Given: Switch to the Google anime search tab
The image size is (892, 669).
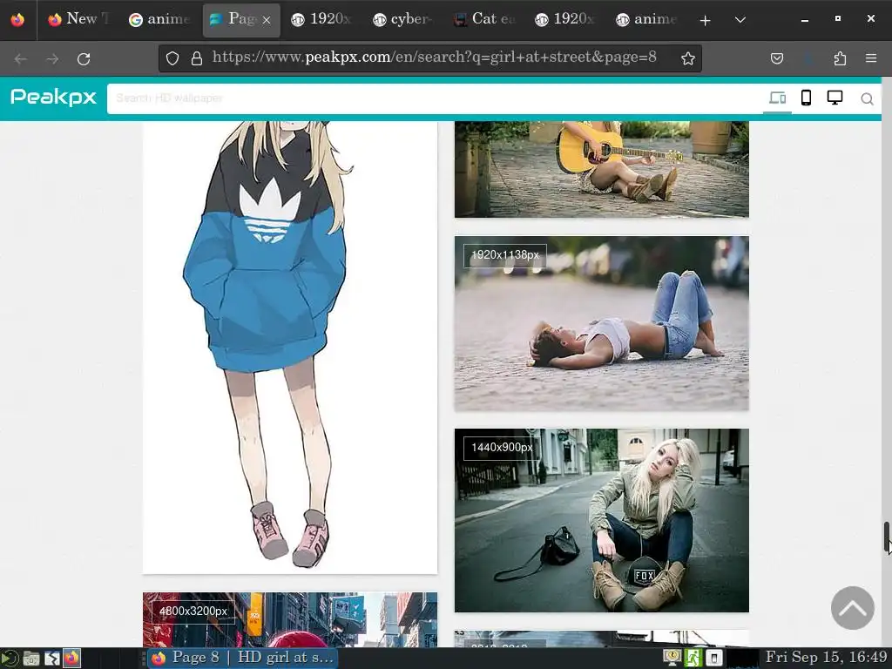Looking at the screenshot, I should pyautogui.click(x=159, y=19).
